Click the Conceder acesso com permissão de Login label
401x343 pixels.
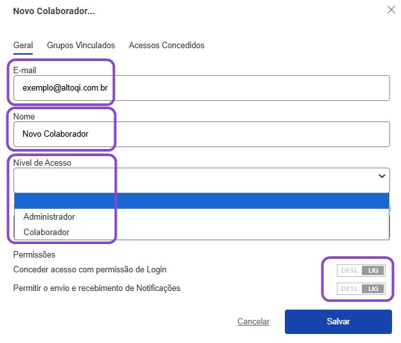[90, 270]
